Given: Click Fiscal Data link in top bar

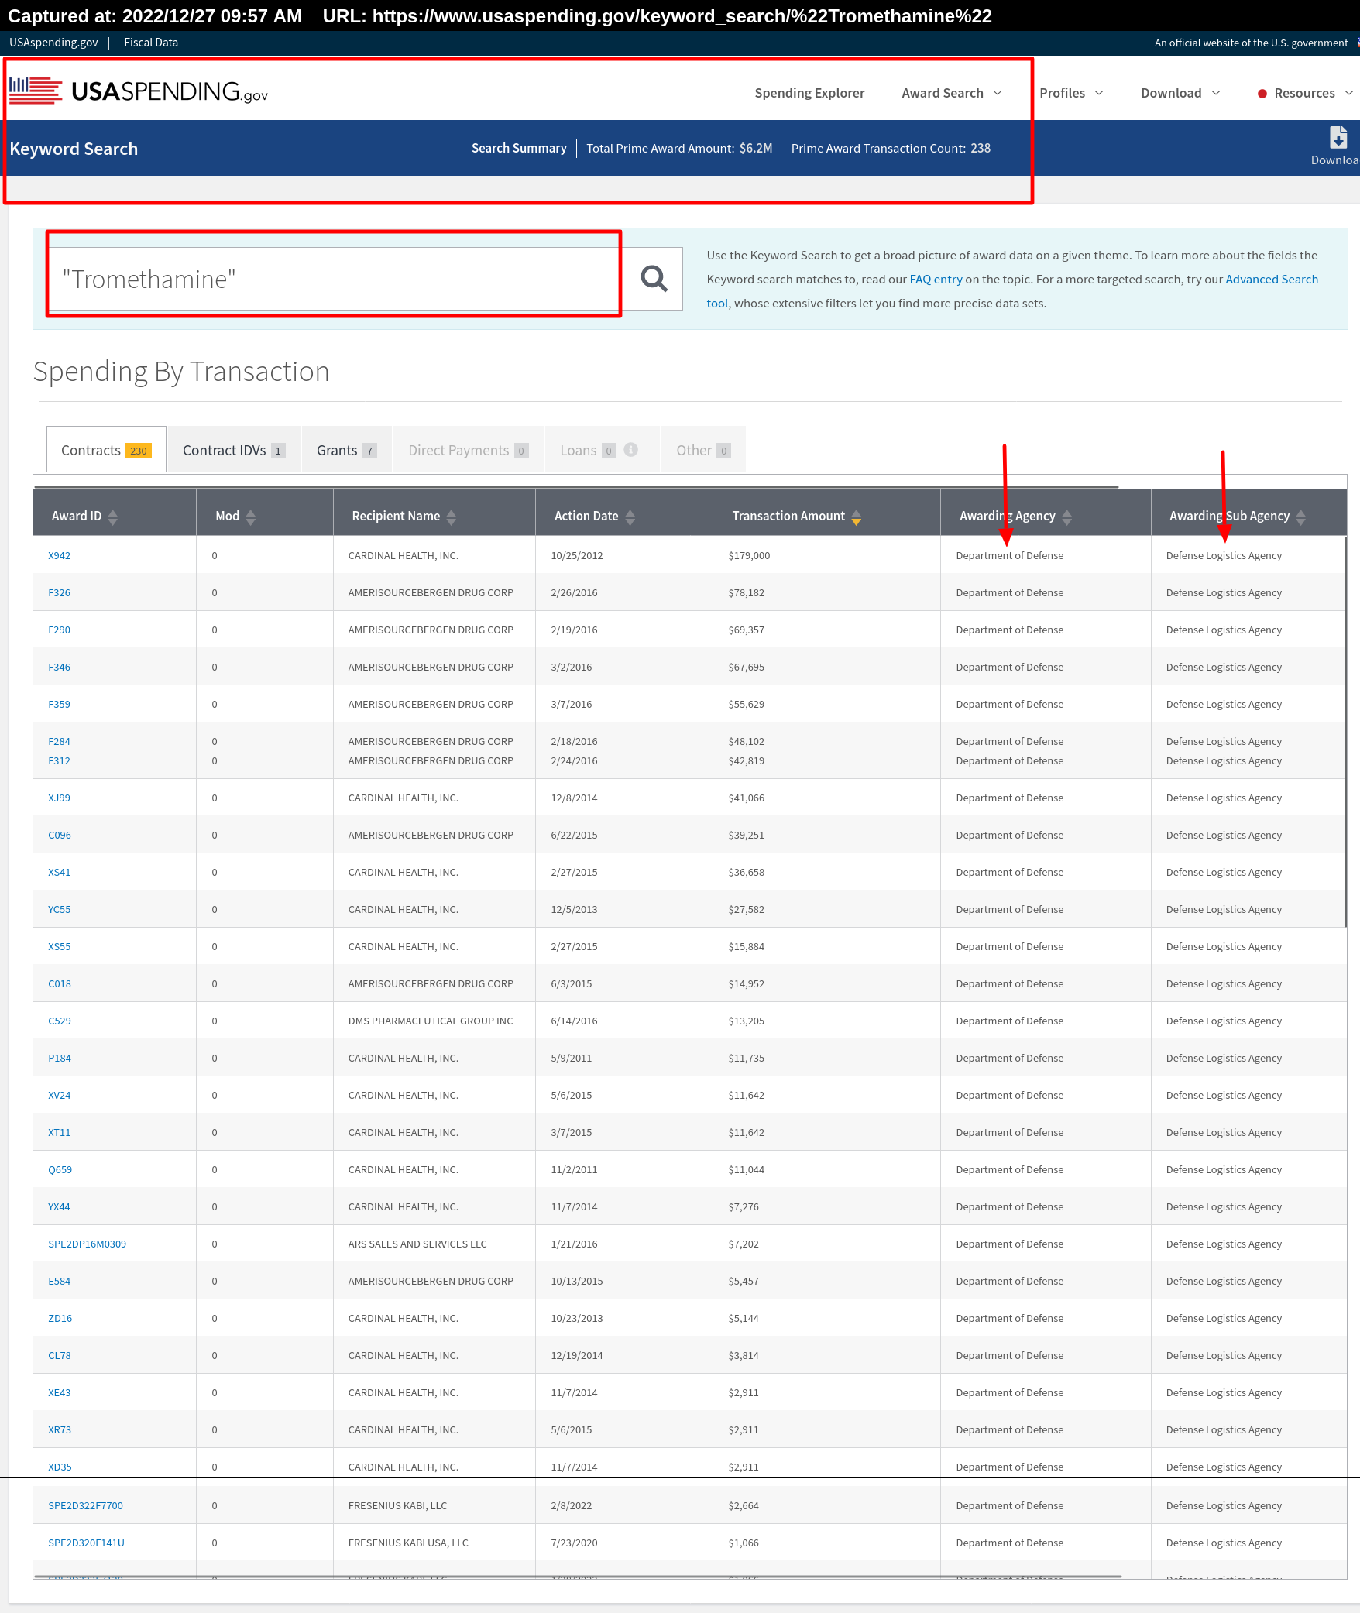Looking at the screenshot, I should (x=151, y=43).
